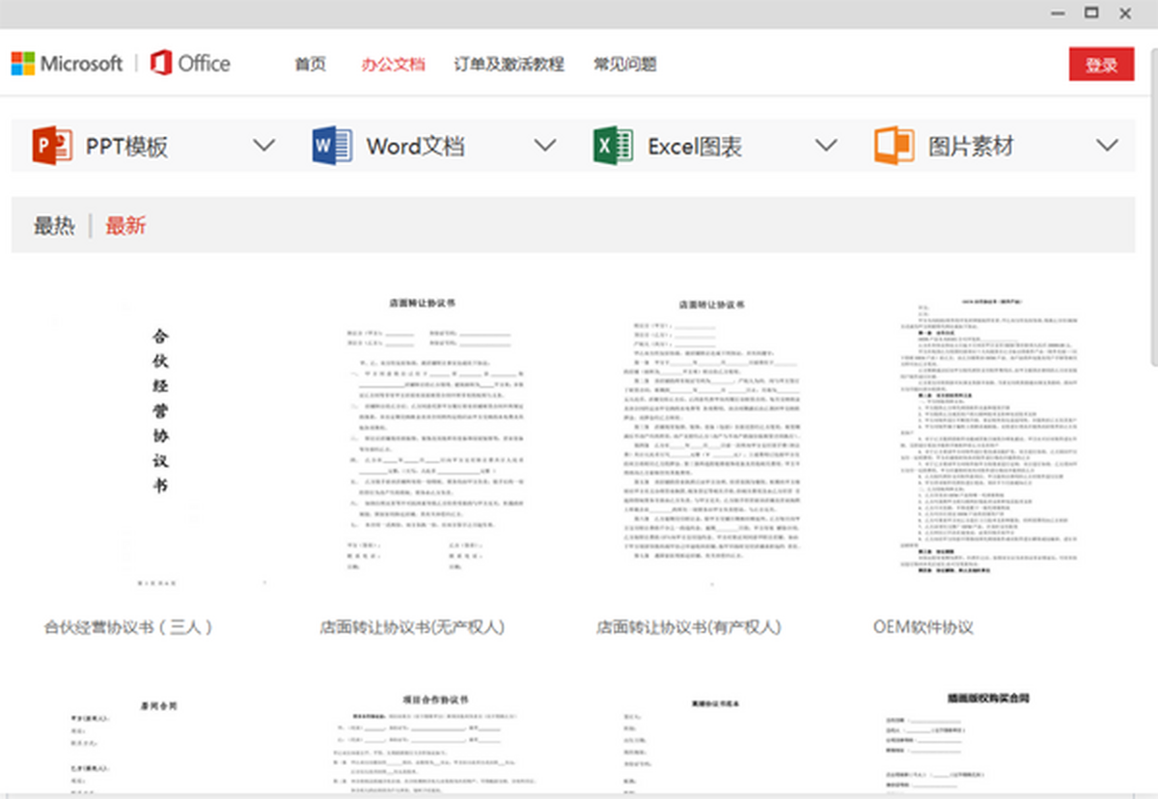Open the 订单及激活教程 menu item

pyautogui.click(x=511, y=64)
